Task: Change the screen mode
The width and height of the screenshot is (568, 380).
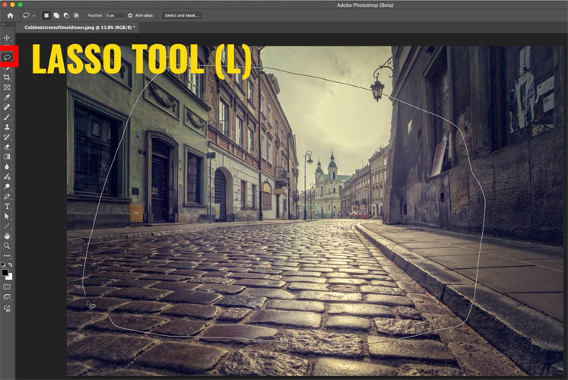Action: (x=7, y=296)
